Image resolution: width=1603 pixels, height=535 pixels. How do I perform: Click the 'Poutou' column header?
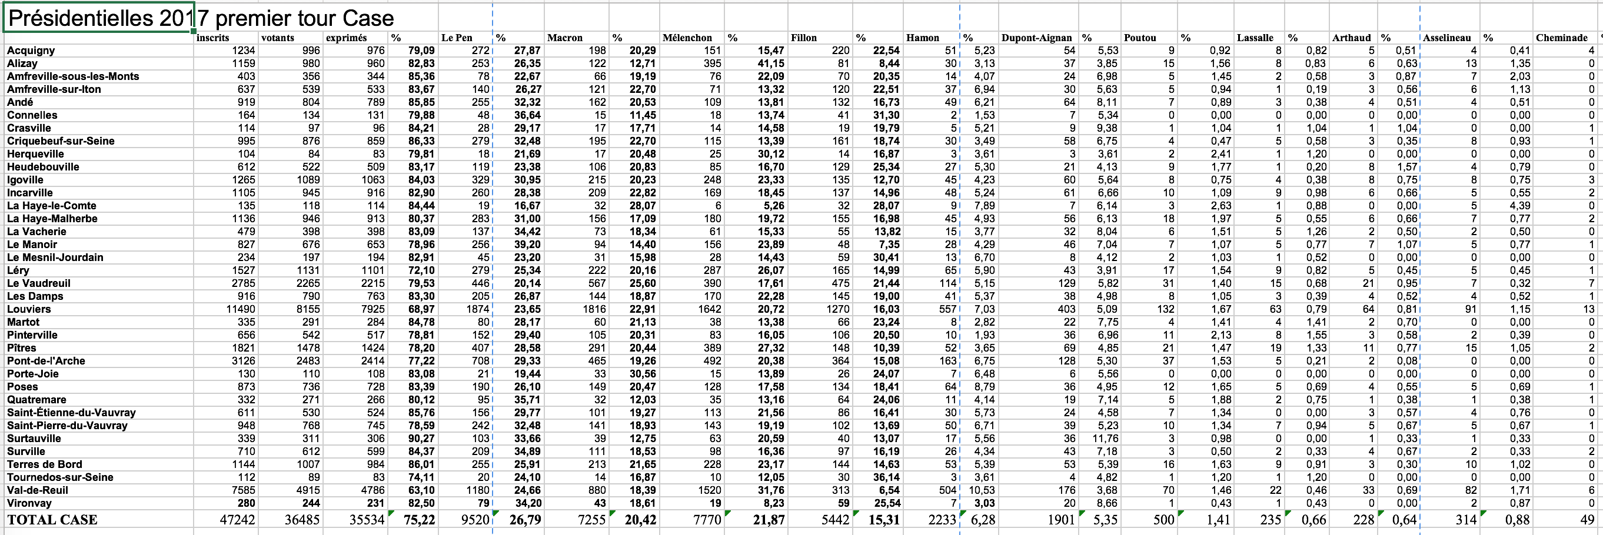pos(1140,38)
